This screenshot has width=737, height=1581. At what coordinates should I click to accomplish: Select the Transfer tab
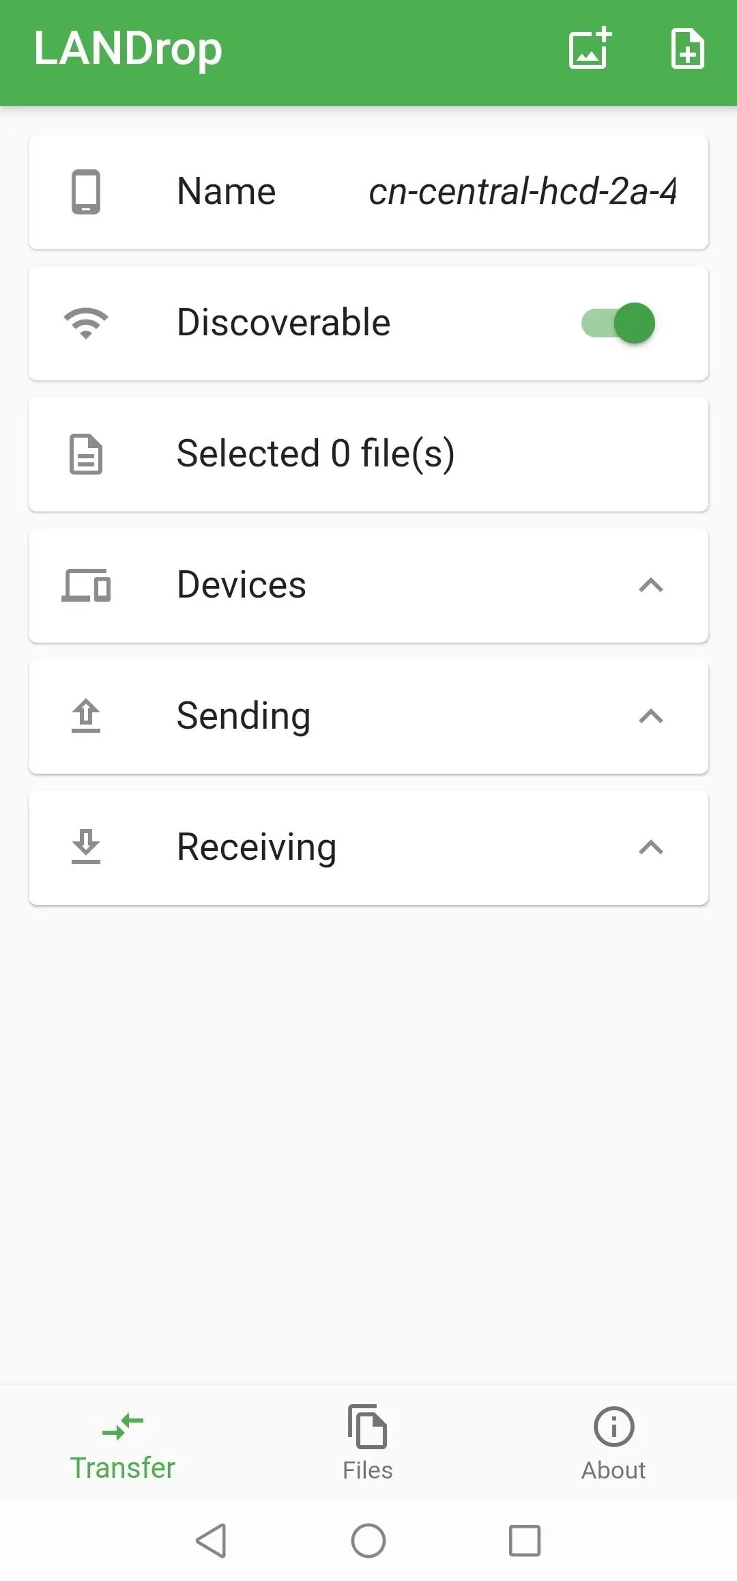click(x=123, y=1443)
